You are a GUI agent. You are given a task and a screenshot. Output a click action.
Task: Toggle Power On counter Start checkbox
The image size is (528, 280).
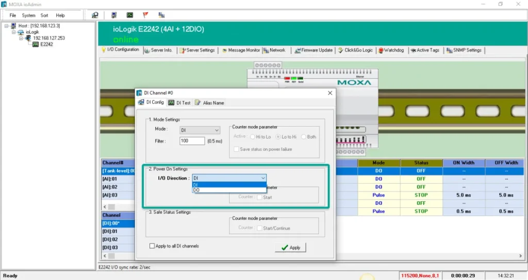click(260, 197)
